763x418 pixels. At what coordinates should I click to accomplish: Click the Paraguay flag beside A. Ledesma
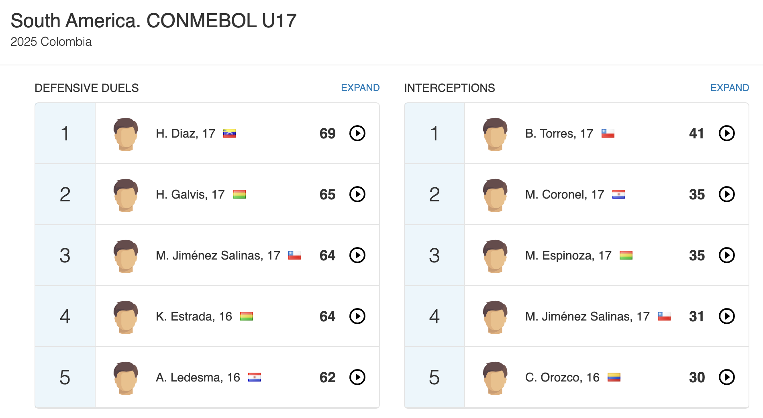pos(254,377)
